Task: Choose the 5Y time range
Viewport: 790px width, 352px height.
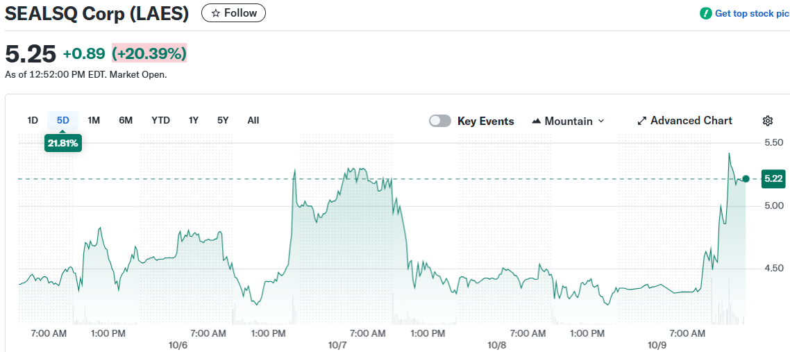Action: click(223, 120)
